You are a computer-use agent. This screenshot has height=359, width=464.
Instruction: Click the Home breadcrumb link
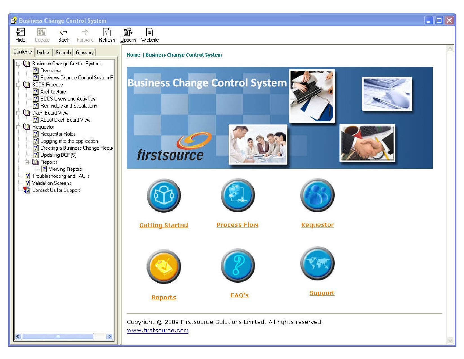[x=133, y=55]
